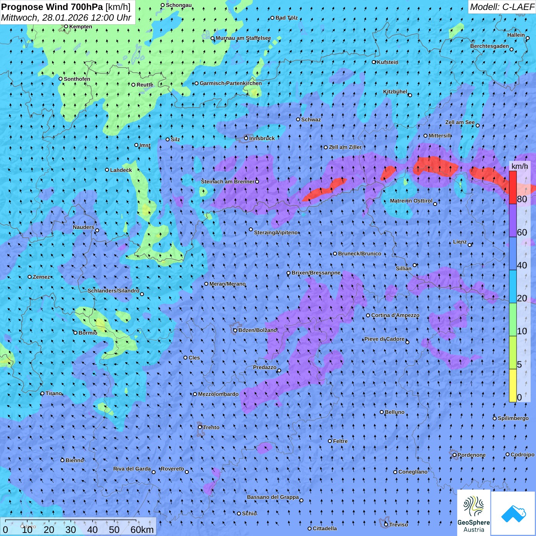Click the Mittersill label
The image size is (536, 536).
click(x=440, y=136)
